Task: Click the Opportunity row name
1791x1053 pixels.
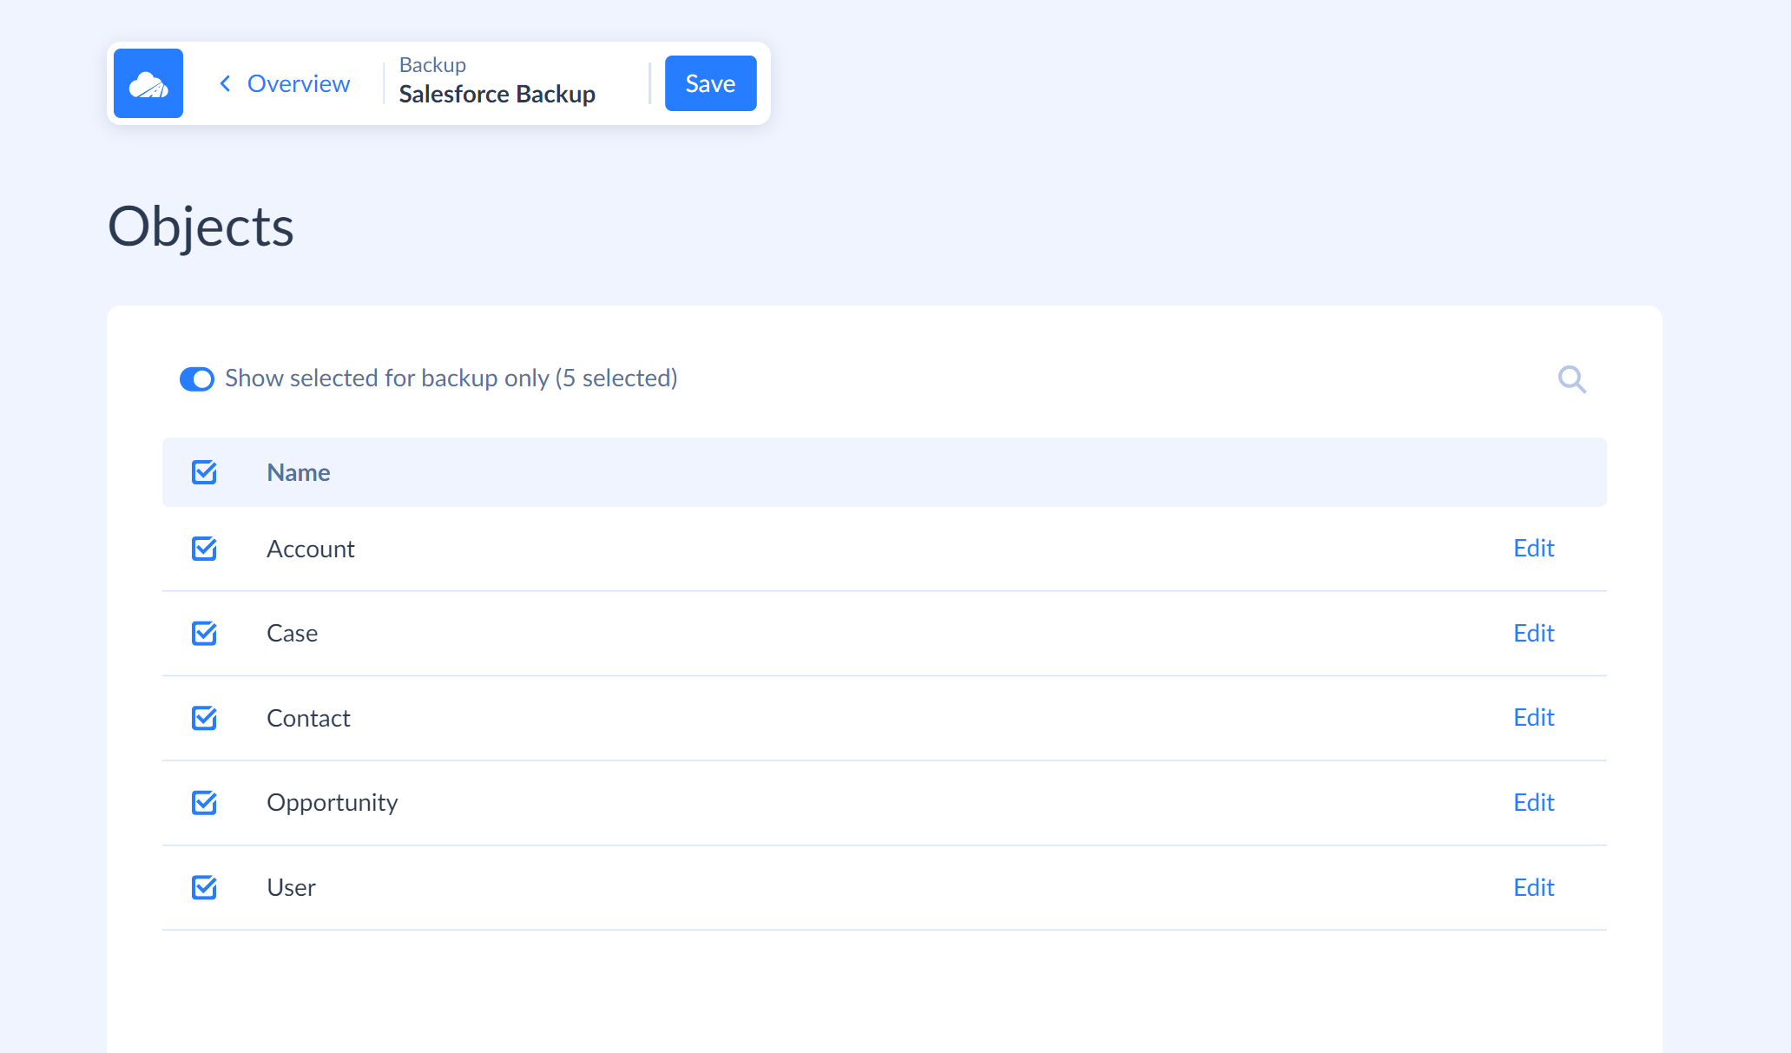Action: point(332,802)
